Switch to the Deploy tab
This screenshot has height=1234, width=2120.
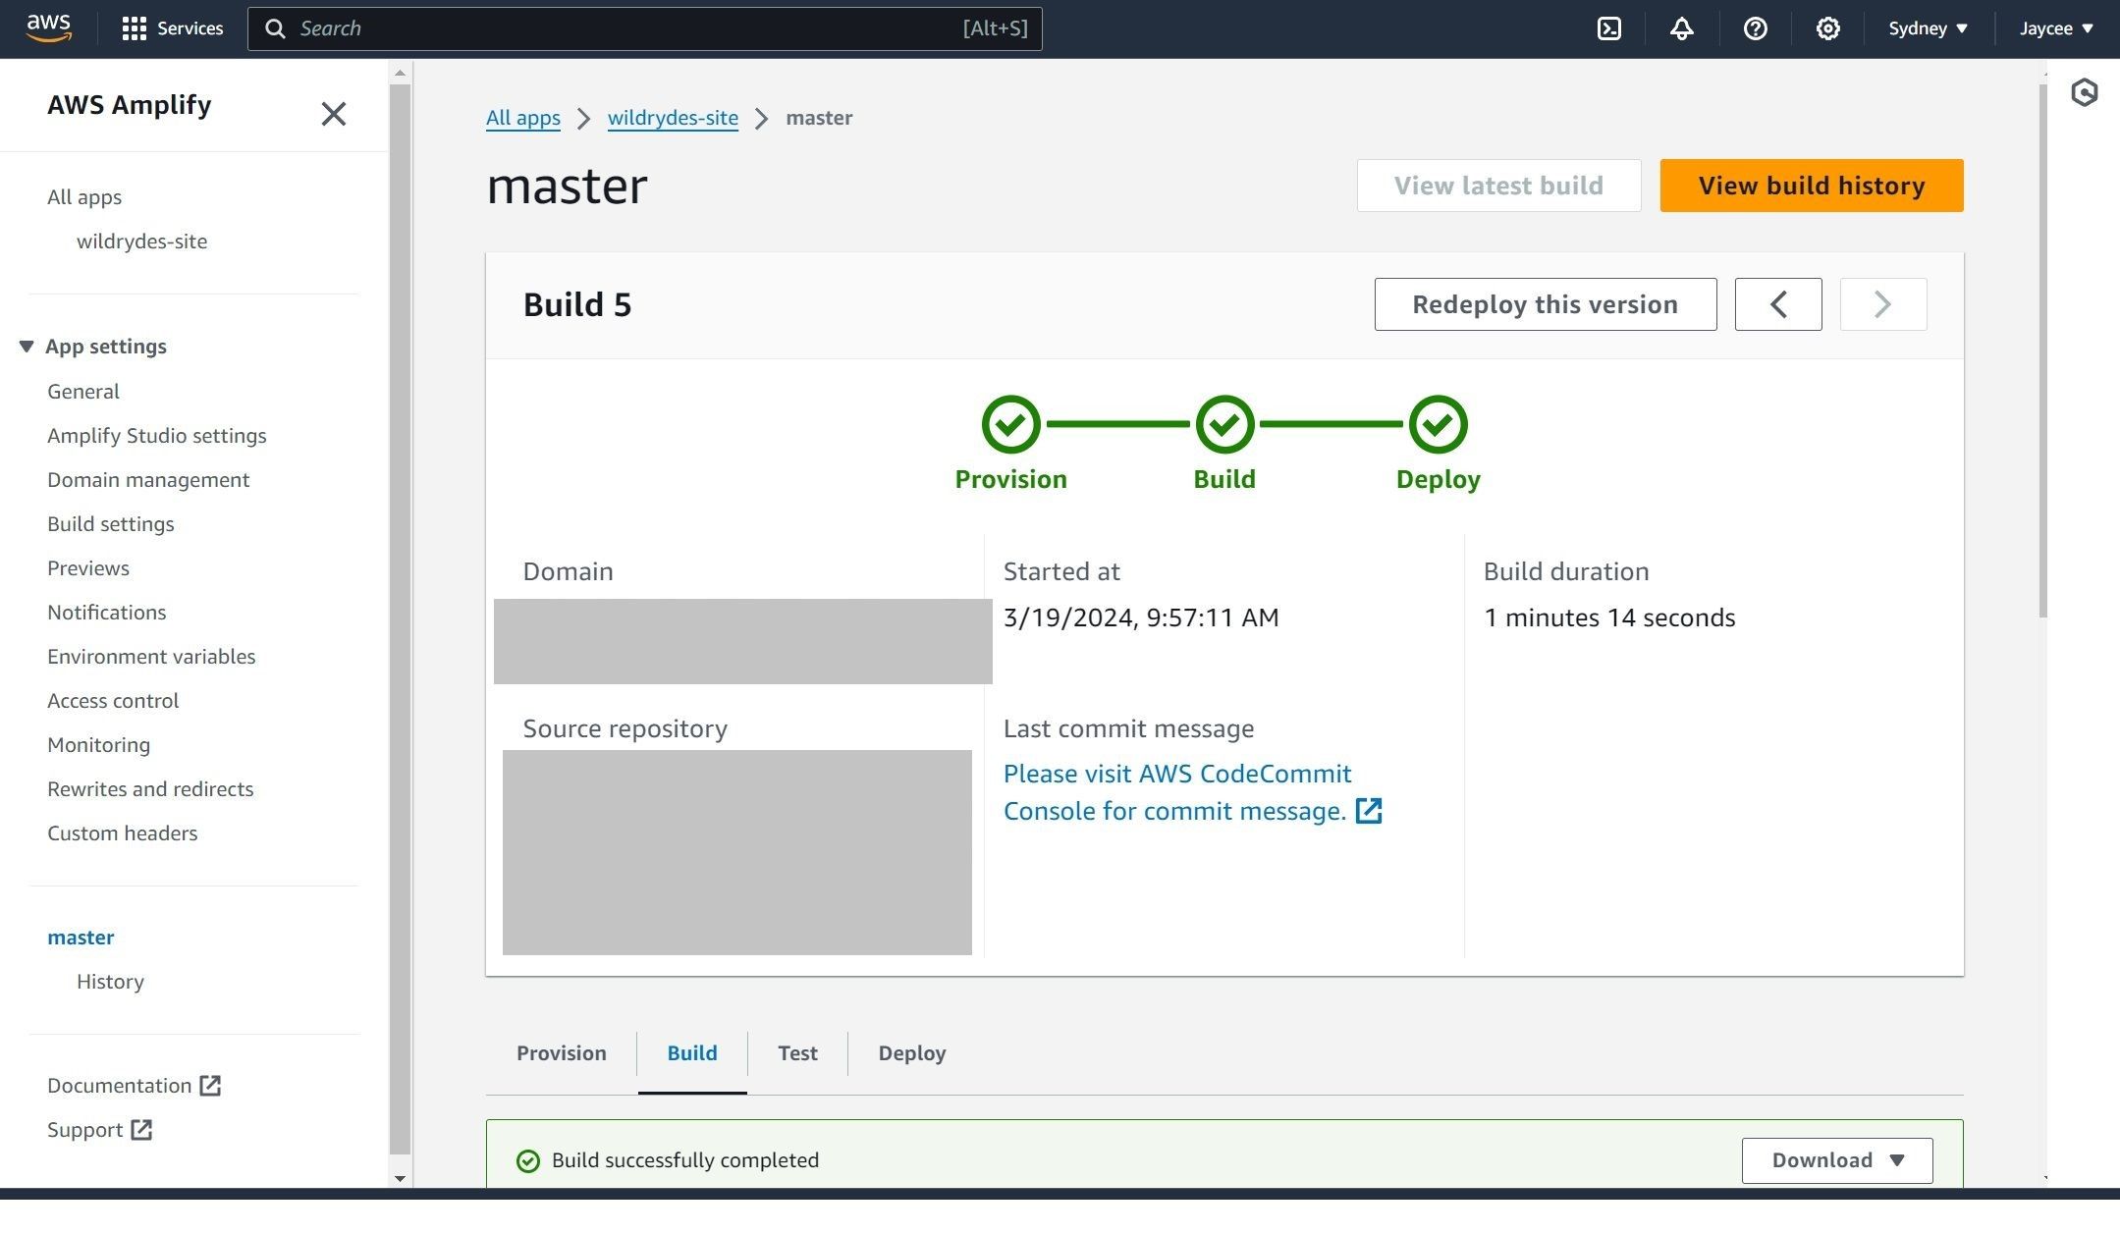(911, 1053)
